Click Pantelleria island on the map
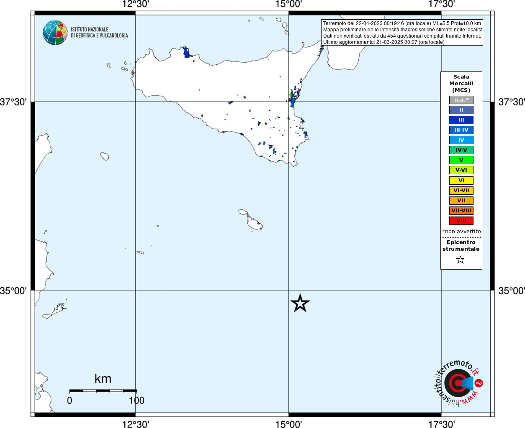The height and width of the screenshot is (428, 525). point(105,156)
